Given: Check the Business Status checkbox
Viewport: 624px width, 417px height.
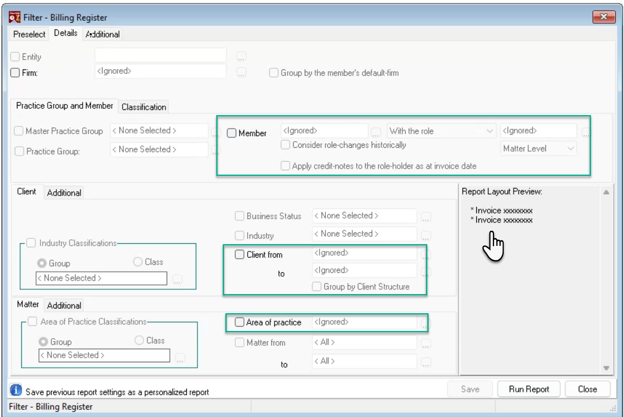Looking at the screenshot, I should tap(240, 216).
